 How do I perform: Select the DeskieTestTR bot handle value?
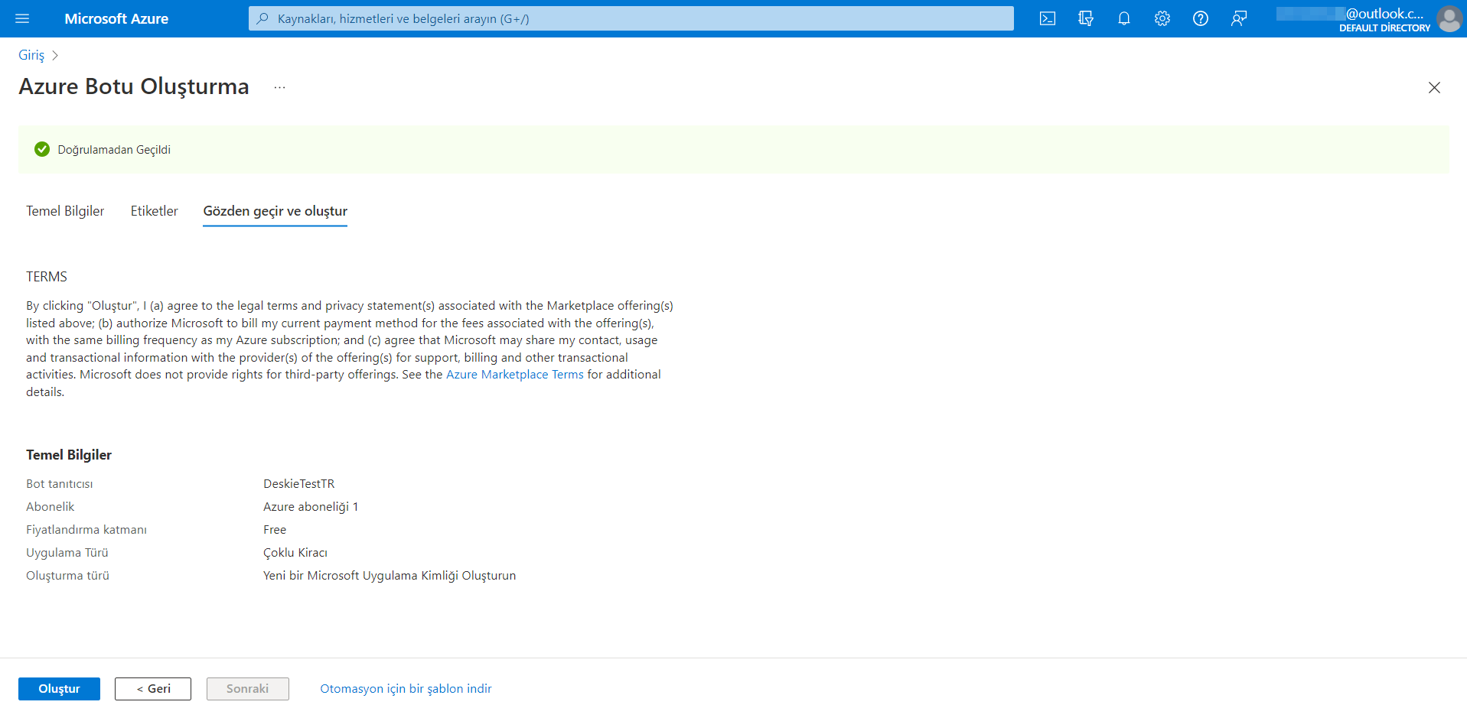click(299, 484)
